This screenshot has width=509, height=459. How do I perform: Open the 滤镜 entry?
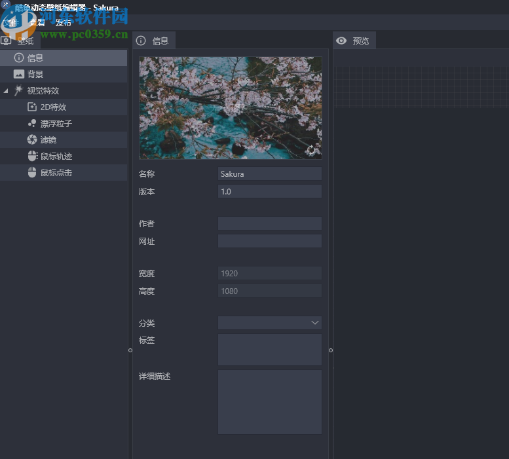click(64, 140)
